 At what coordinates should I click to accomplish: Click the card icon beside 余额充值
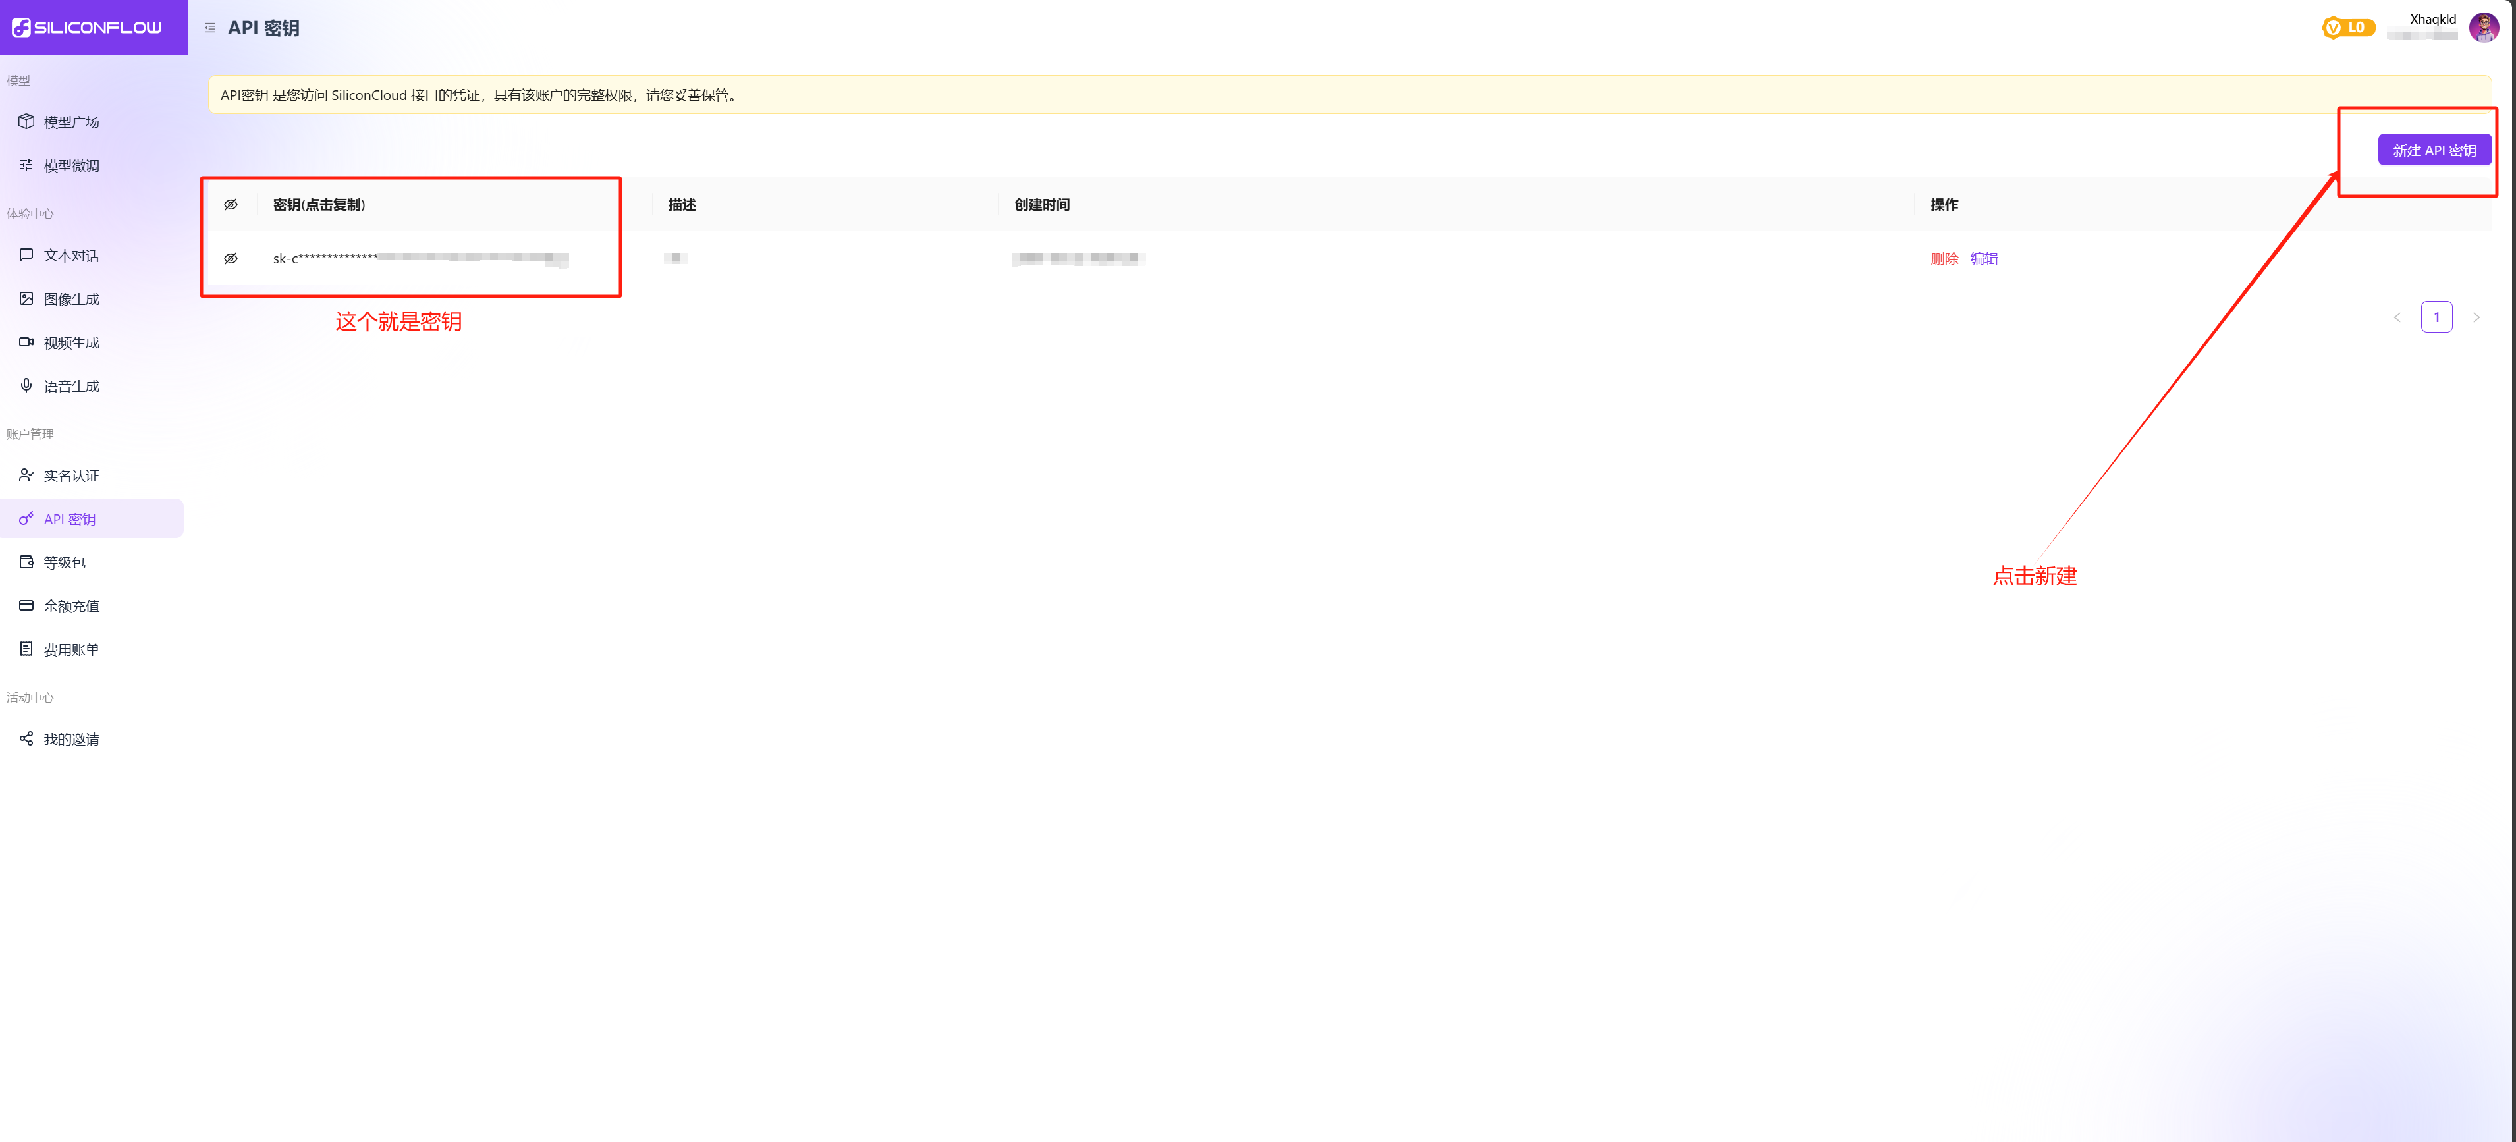(x=26, y=606)
